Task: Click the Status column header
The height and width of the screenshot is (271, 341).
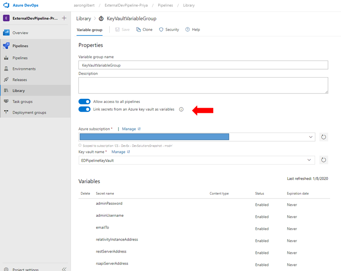Action: point(260,193)
